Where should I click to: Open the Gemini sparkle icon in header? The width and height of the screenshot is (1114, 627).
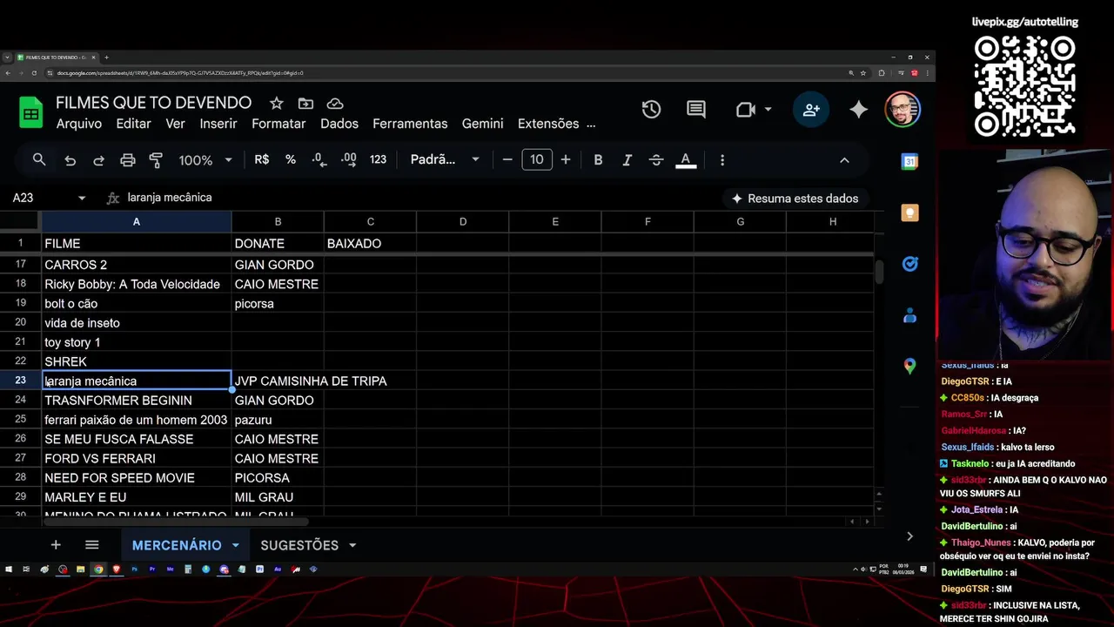pyautogui.click(x=859, y=110)
